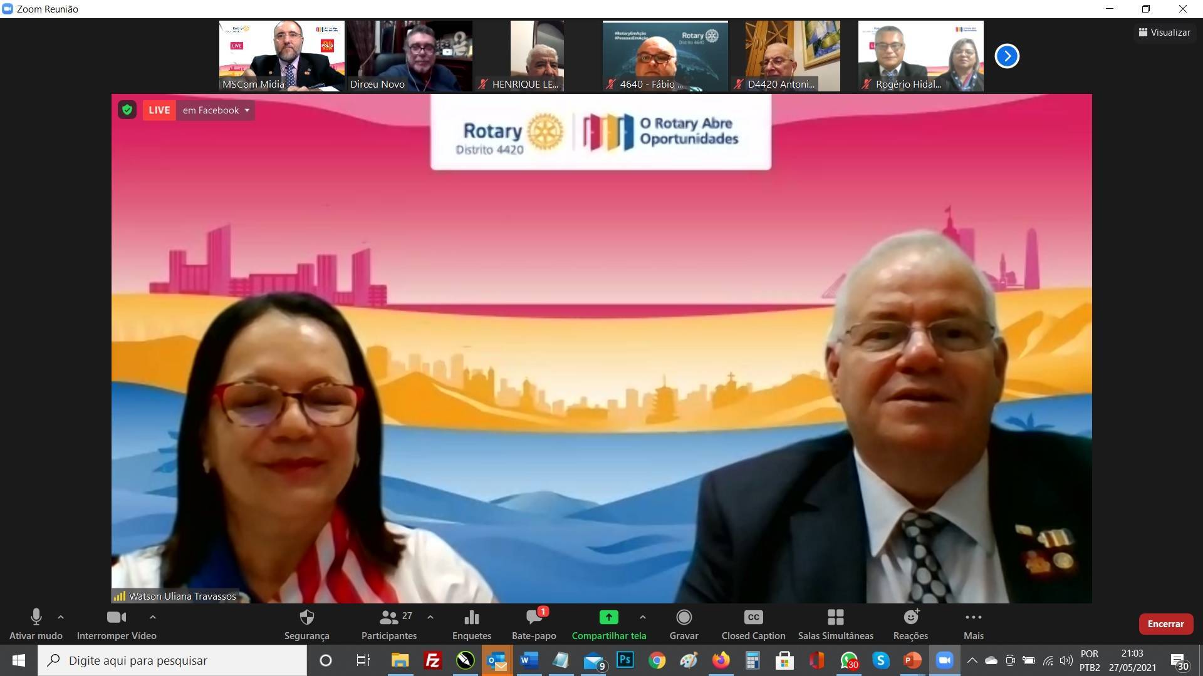This screenshot has width=1203, height=676.
Task: Open the LIVE em Facebook dropdown
Action: tap(216, 110)
